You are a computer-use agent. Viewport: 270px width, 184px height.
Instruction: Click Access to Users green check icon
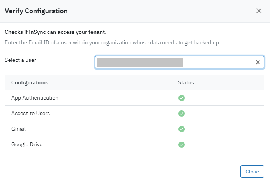click(182, 114)
